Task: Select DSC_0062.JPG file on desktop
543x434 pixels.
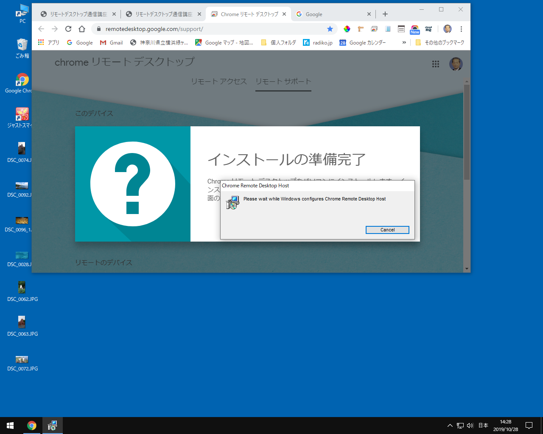Action: pos(22,292)
